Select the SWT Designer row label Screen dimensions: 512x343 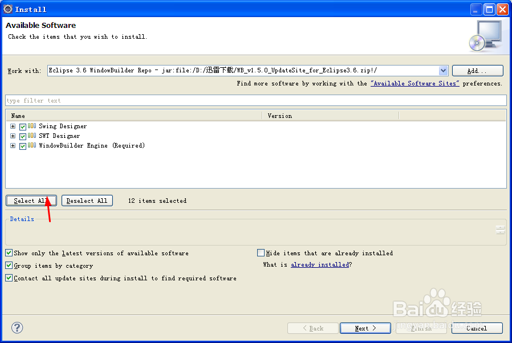coord(59,136)
